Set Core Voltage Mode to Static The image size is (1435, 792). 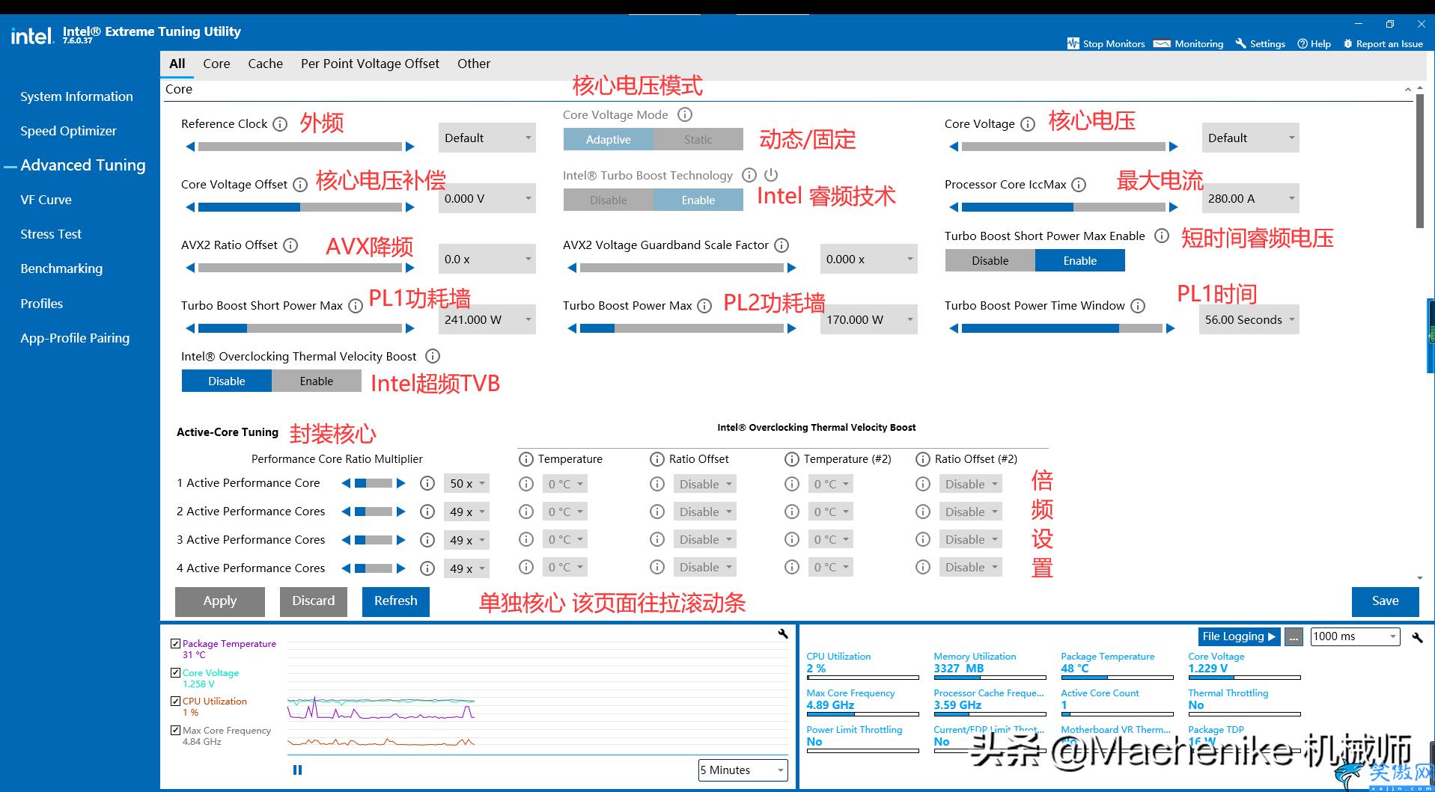tap(698, 139)
